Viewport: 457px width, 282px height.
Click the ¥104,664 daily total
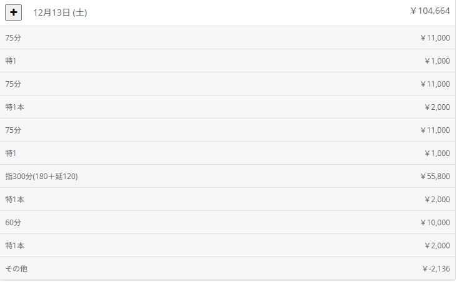[x=429, y=11]
